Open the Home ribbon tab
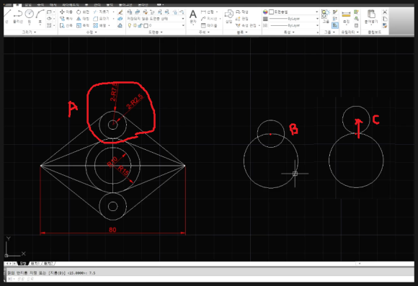 (17, 5)
